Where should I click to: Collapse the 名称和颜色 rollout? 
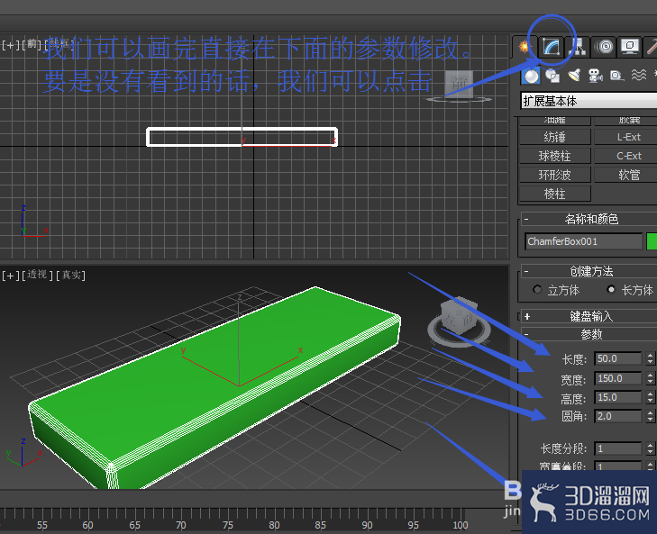(x=589, y=219)
